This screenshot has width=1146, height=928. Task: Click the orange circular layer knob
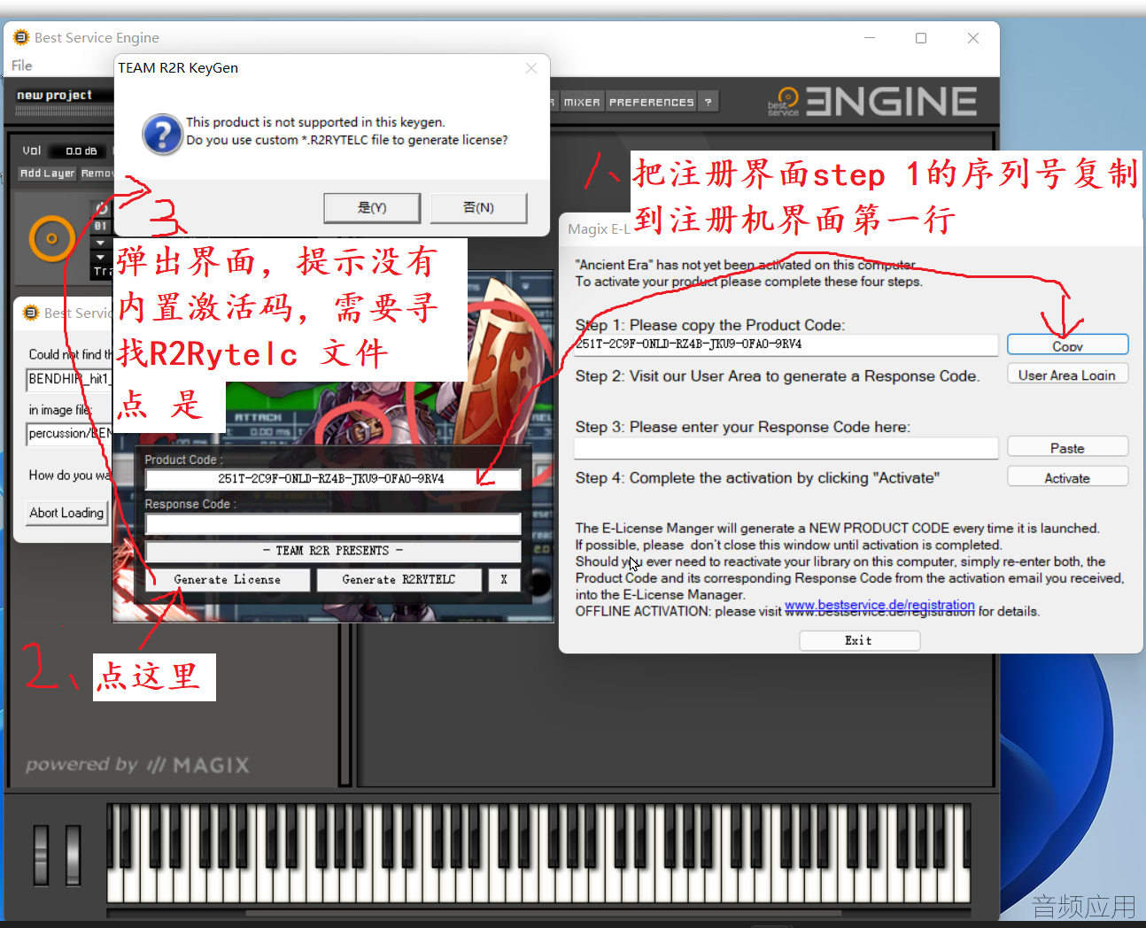point(51,238)
